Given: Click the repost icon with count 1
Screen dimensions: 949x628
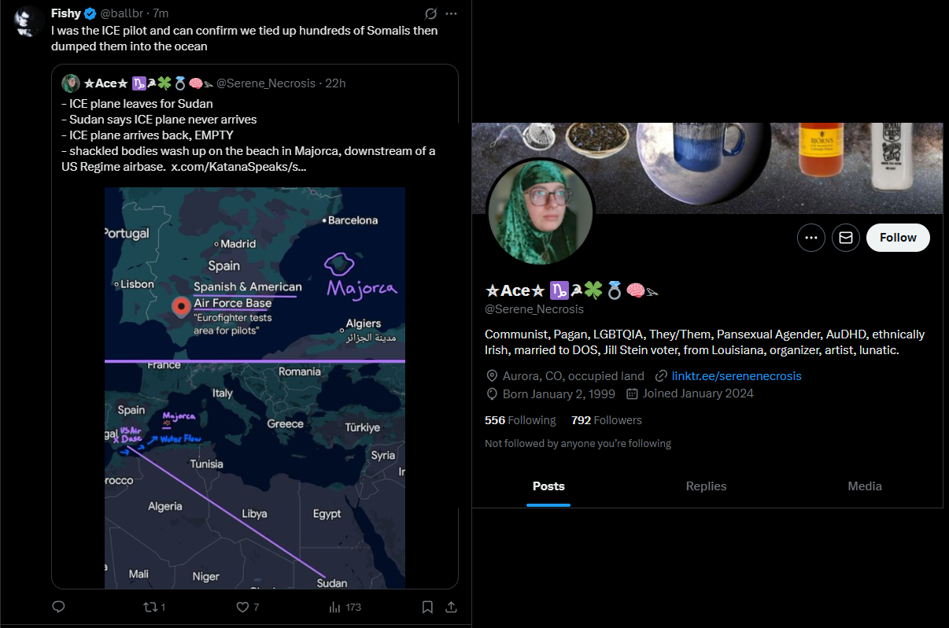Looking at the screenshot, I should [153, 607].
